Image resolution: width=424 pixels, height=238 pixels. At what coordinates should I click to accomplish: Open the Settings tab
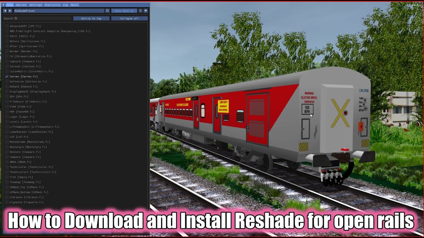point(35,5)
